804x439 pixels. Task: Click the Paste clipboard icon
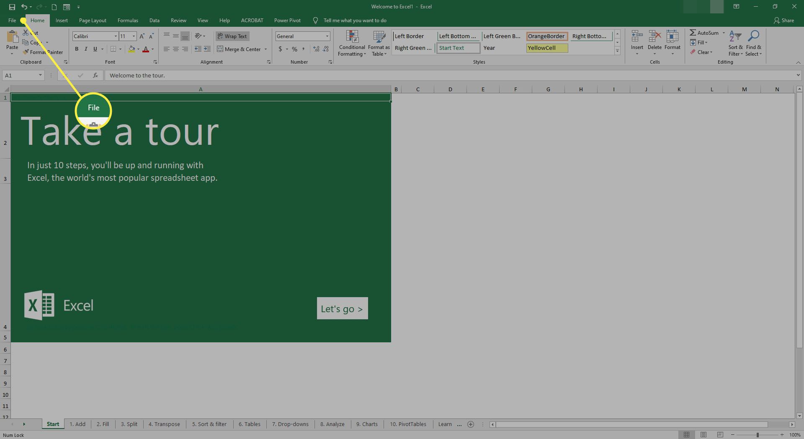(x=12, y=38)
